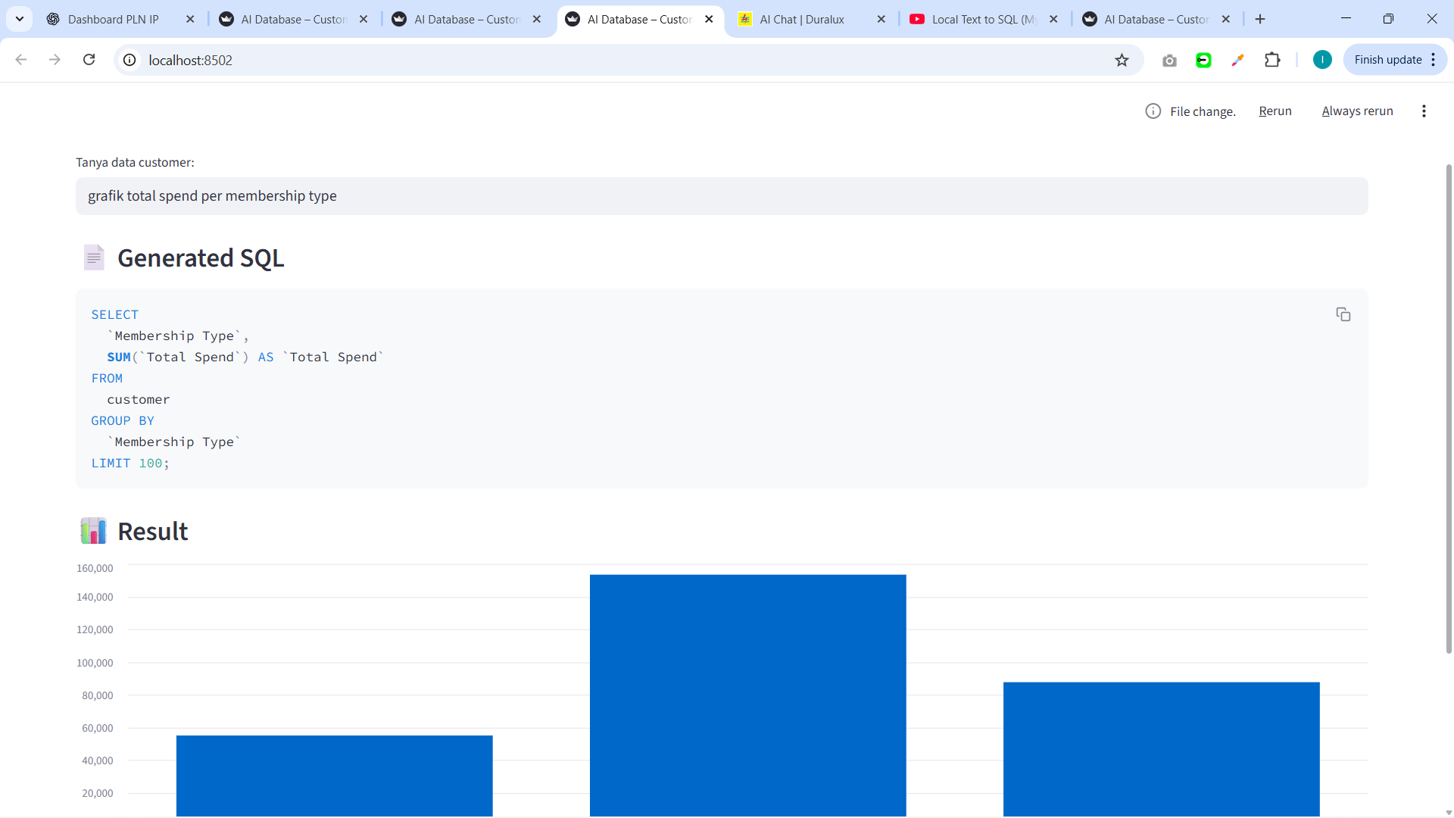Click the tallest blue chart bar
The width and height of the screenshot is (1454, 818).
tap(747, 693)
